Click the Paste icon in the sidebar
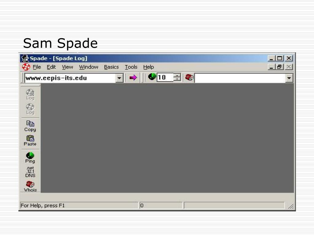 pos(30,140)
